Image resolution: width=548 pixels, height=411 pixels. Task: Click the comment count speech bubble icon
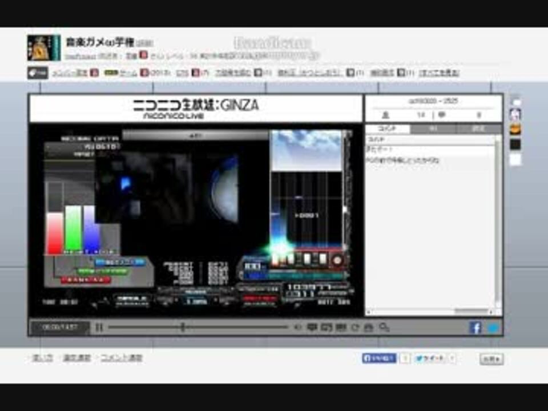(442, 115)
